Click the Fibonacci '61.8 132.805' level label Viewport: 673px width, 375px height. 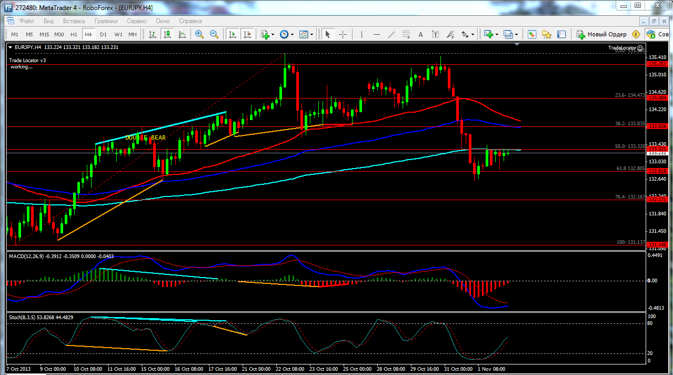630,169
